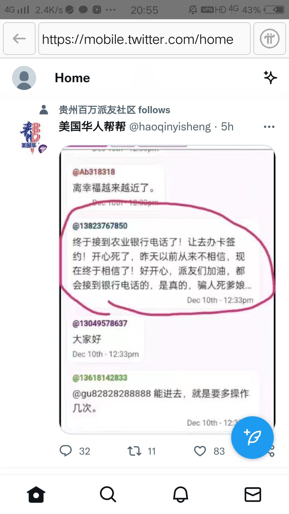Switch timeline view with the sparkle icon
This screenshot has width=289, height=514.
point(270,78)
